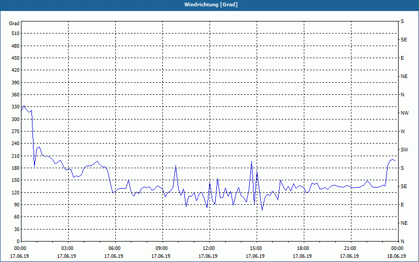The height and width of the screenshot is (262, 419).
Task: Select the 17.06.19 date under 09:00
Action: pyautogui.click(x=161, y=256)
